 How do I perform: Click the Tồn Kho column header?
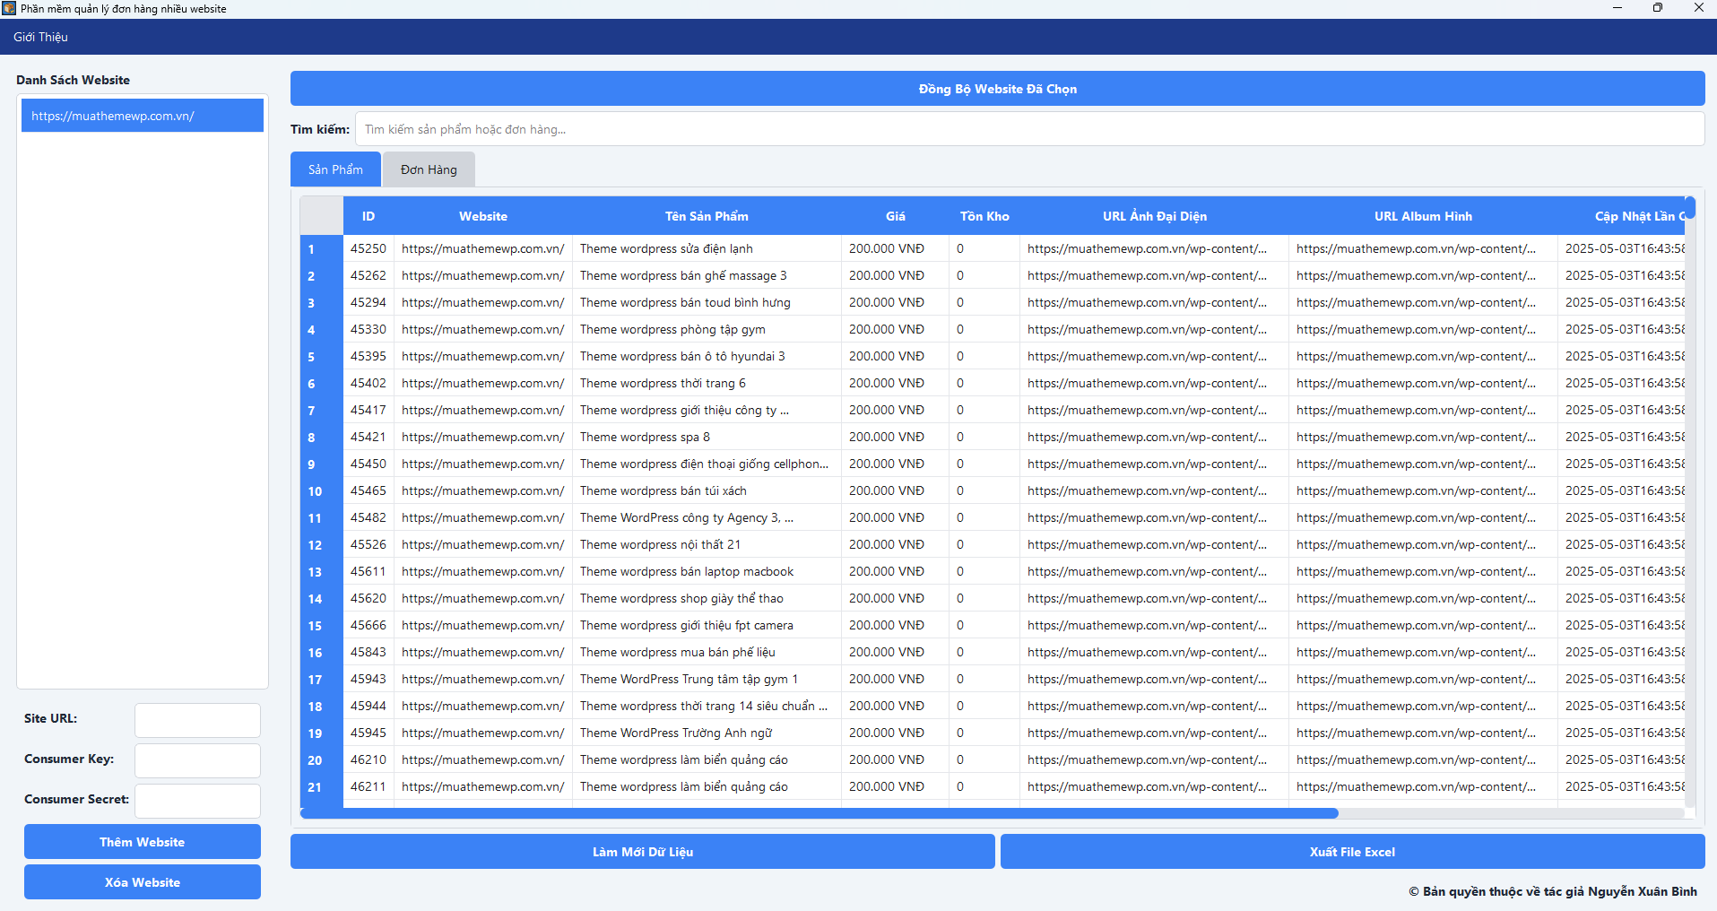(984, 216)
